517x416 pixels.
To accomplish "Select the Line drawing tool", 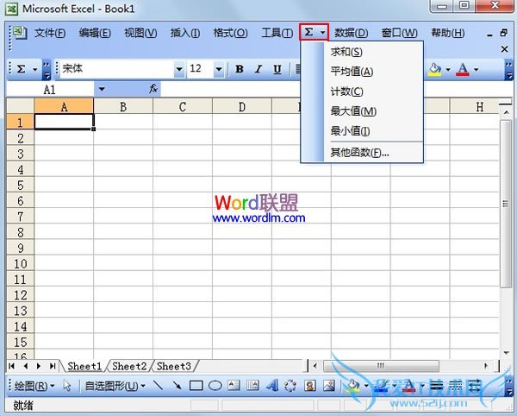I will click(x=158, y=385).
